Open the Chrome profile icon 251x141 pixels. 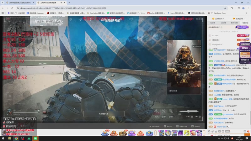(x=243, y=8)
